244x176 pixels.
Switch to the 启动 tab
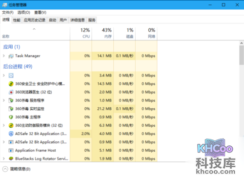(x=53, y=20)
